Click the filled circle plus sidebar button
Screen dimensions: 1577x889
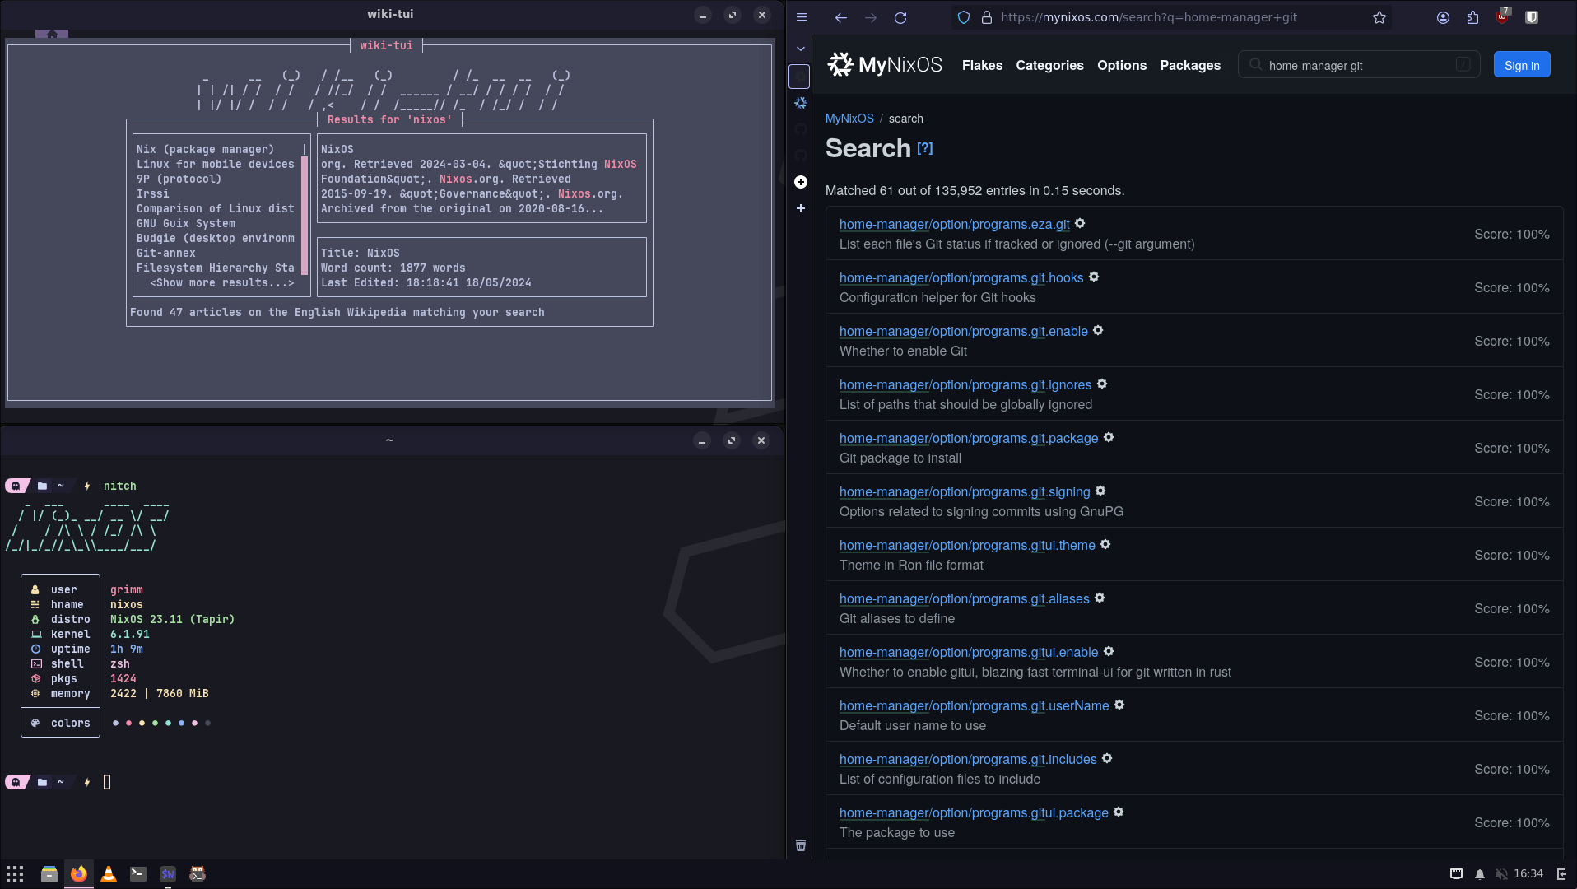(x=801, y=182)
